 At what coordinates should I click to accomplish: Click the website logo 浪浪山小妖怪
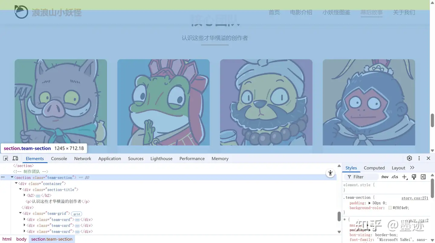click(x=48, y=12)
